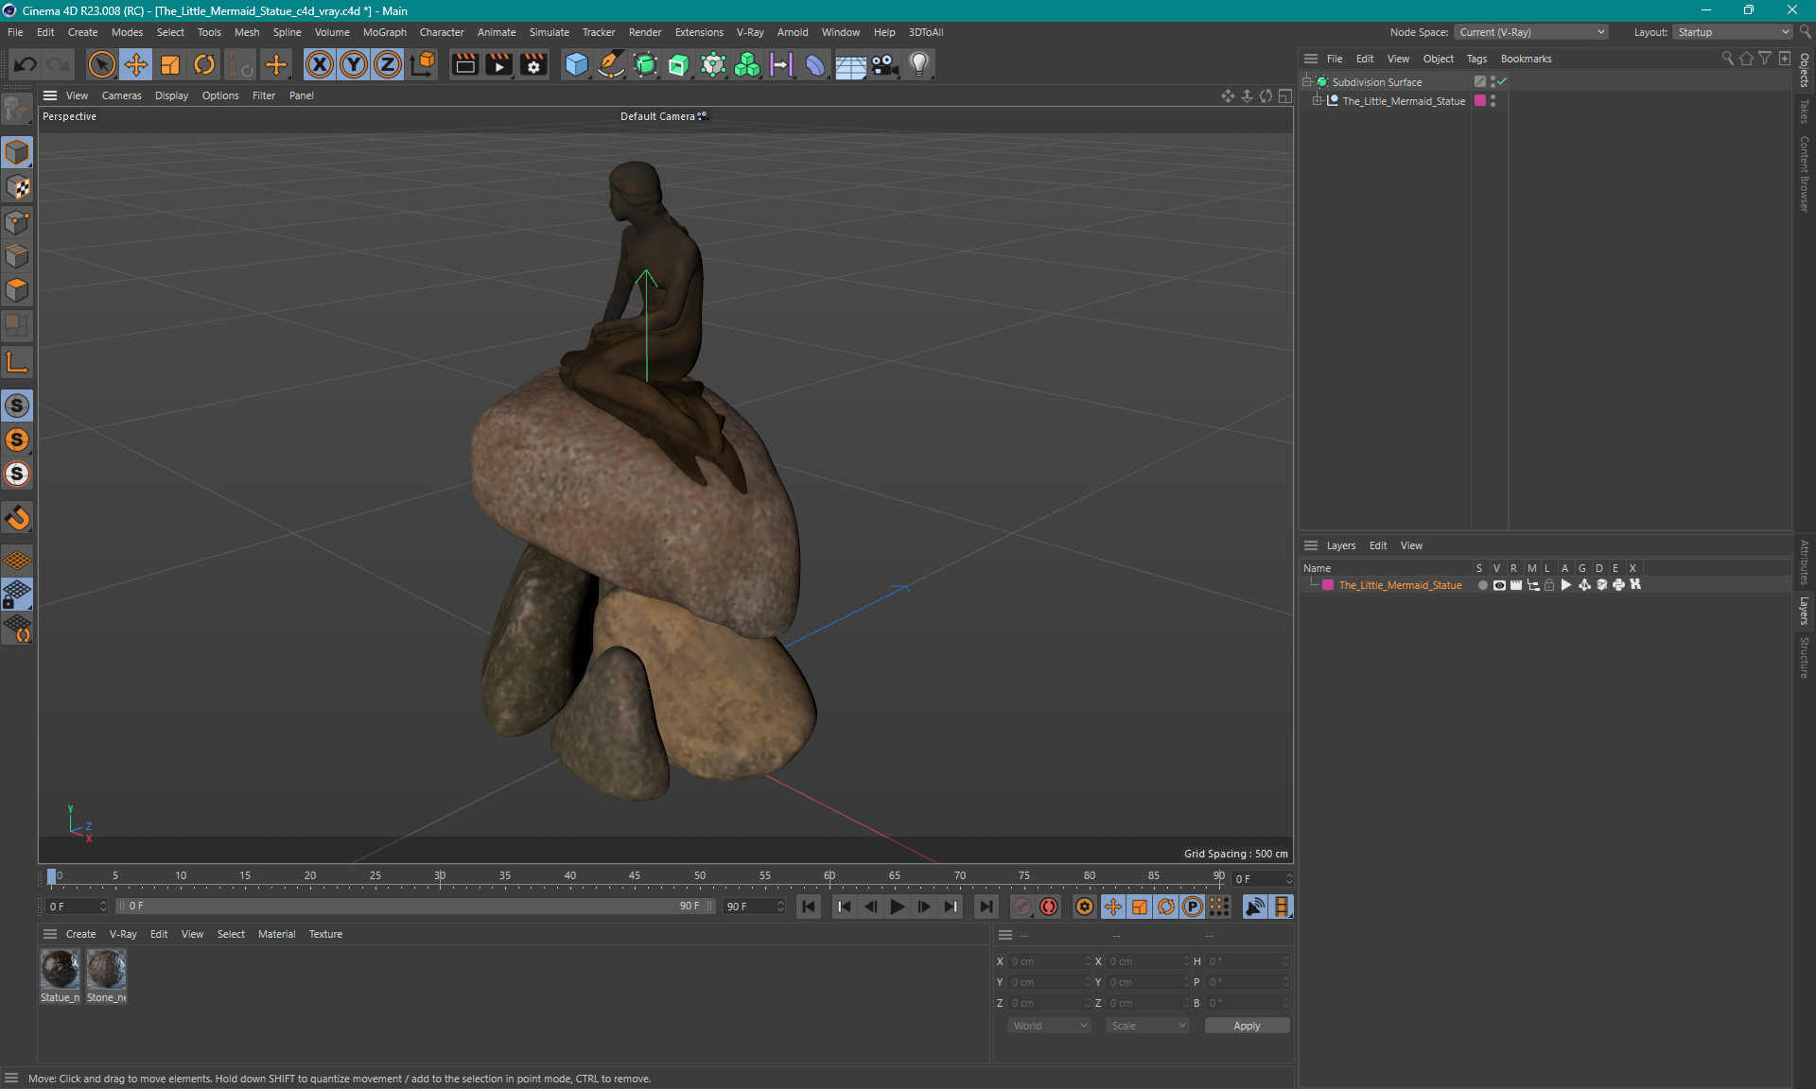Viewport: 1816px width, 1089px height.
Task: Open the V-Ray menu
Action: pyautogui.click(x=750, y=32)
